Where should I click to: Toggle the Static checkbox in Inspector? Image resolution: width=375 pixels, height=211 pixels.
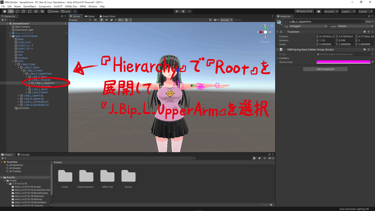[363, 22]
